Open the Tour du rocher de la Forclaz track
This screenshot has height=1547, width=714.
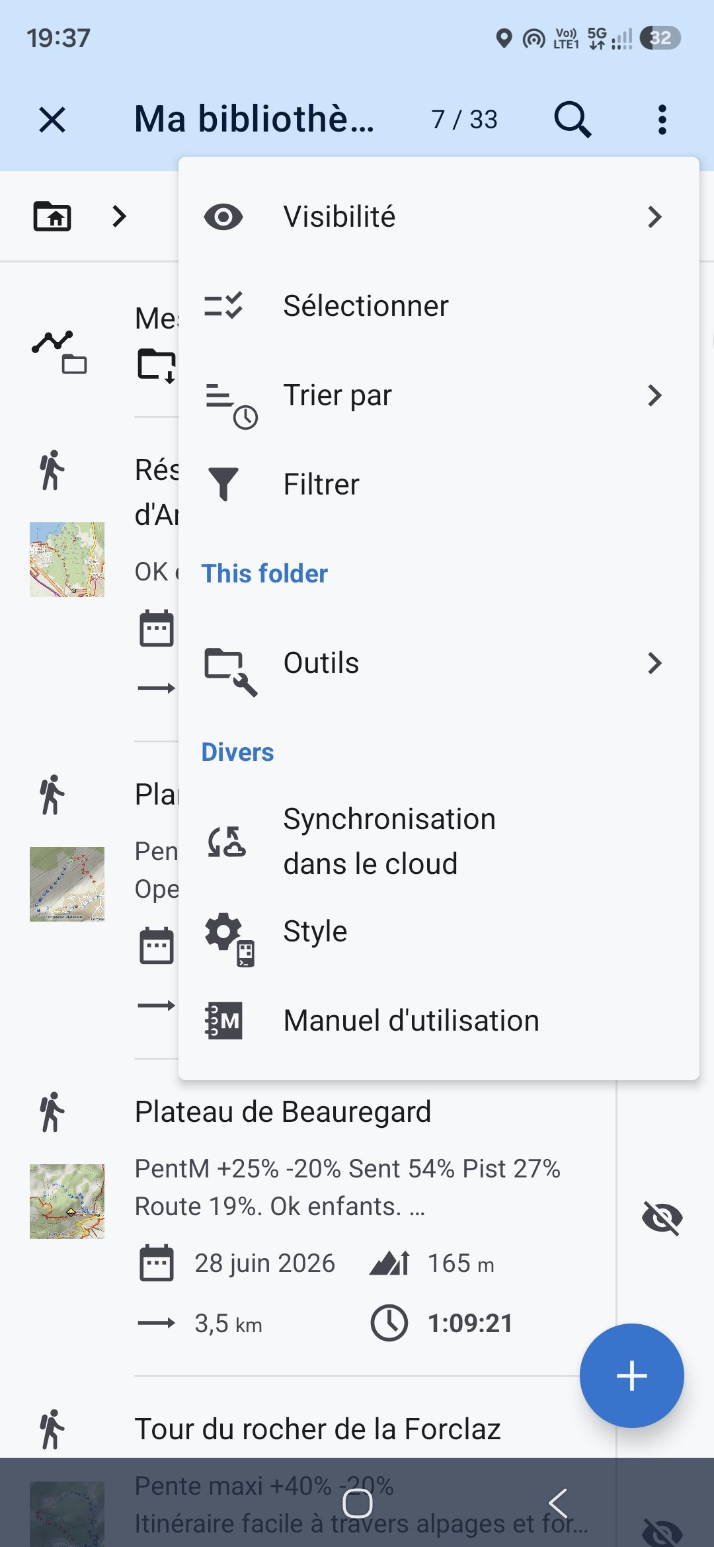[x=317, y=1429]
